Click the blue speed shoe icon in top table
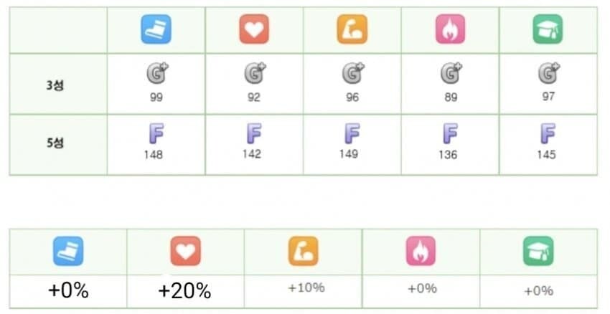This screenshot has width=610, height=314. tap(156, 30)
